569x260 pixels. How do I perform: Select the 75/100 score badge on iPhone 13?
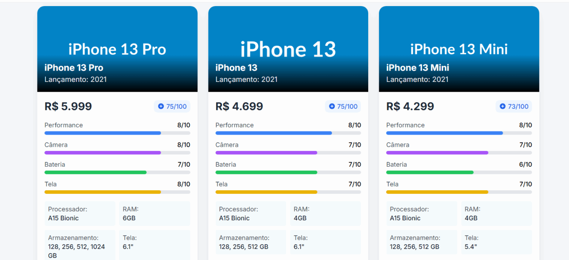click(x=343, y=107)
